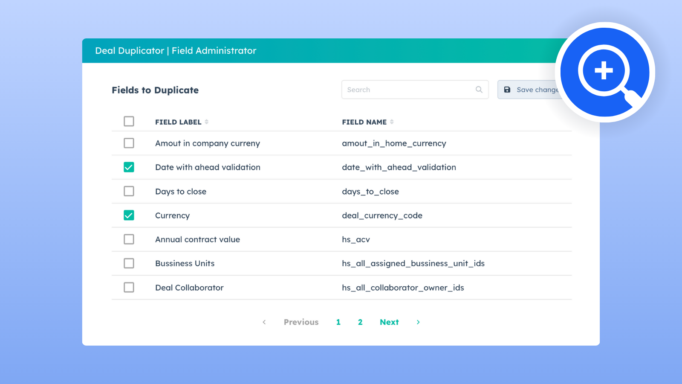Check the Days to close checkbox
The image size is (682, 384).
[129, 191]
